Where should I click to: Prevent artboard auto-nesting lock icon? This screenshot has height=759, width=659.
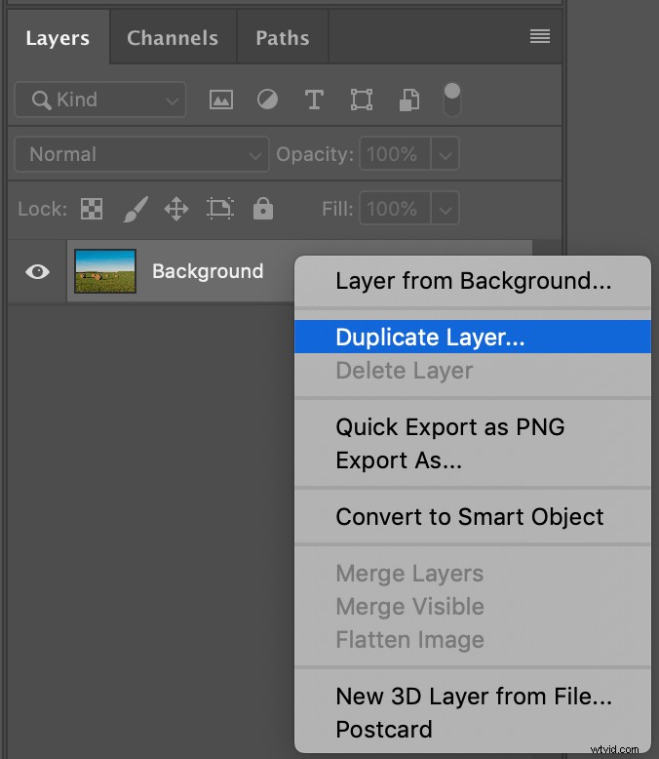(x=220, y=209)
